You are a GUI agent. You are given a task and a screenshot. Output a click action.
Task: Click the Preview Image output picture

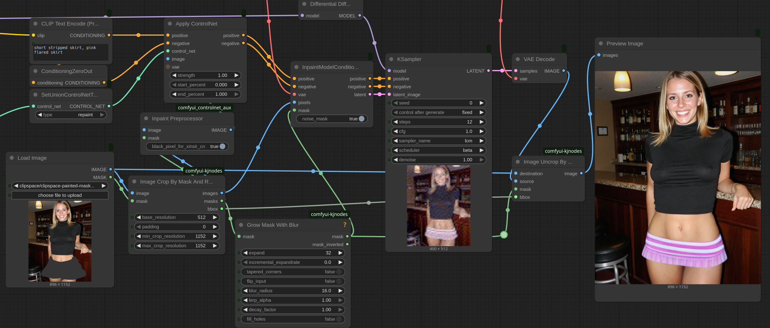pos(678,178)
